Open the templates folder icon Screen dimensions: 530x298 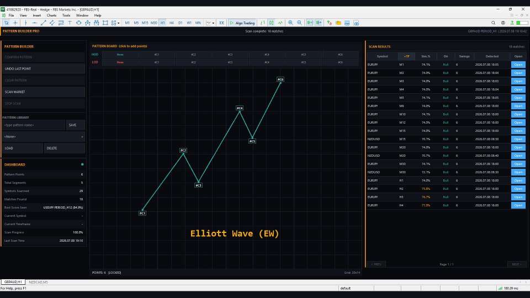(x=338, y=23)
